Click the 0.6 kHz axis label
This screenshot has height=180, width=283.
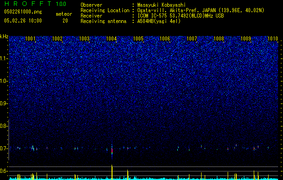click(x=4, y=171)
